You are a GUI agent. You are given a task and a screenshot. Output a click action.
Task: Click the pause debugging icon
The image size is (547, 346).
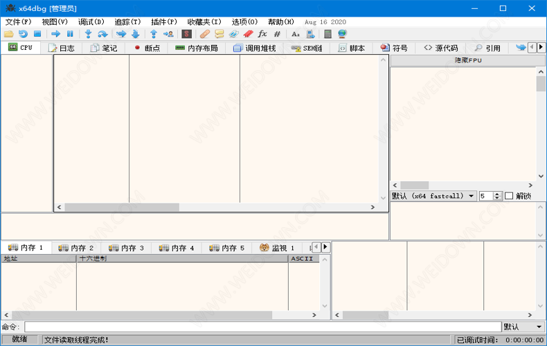point(70,34)
